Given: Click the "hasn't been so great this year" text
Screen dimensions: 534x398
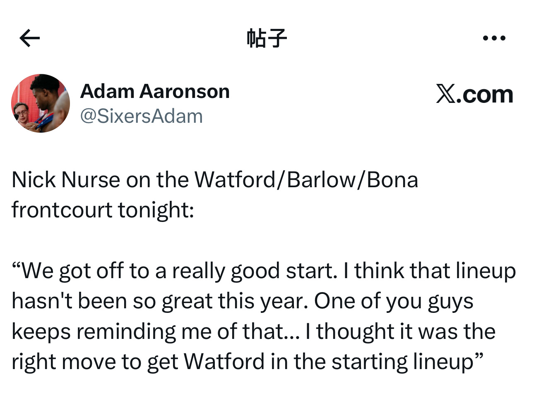Looking at the screenshot, I should tap(159, 301).
